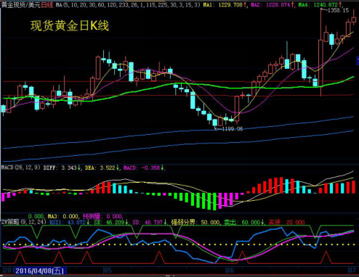The height and width of the screenshot is (277, 359).
Task: Click the green down arrow after RSI1 value
Action: [x=88, y=223]
